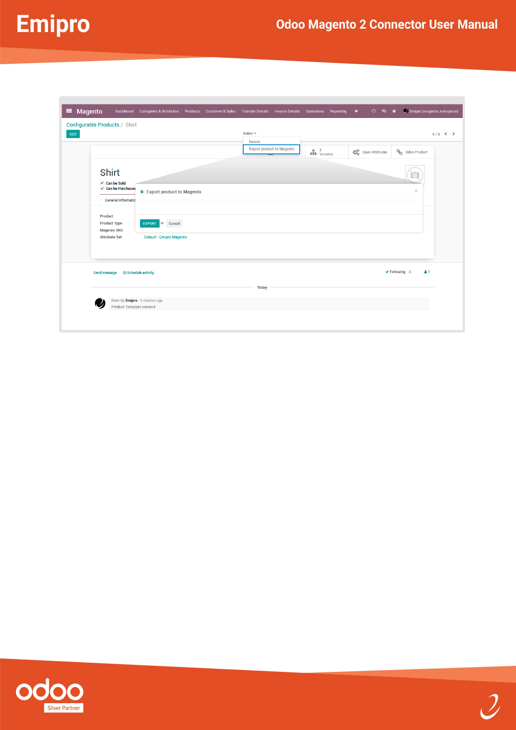The image size is (516, 730).
Task: Open the Emipro (magento_enterprise) user menu
Action: (x=431, y=111)
